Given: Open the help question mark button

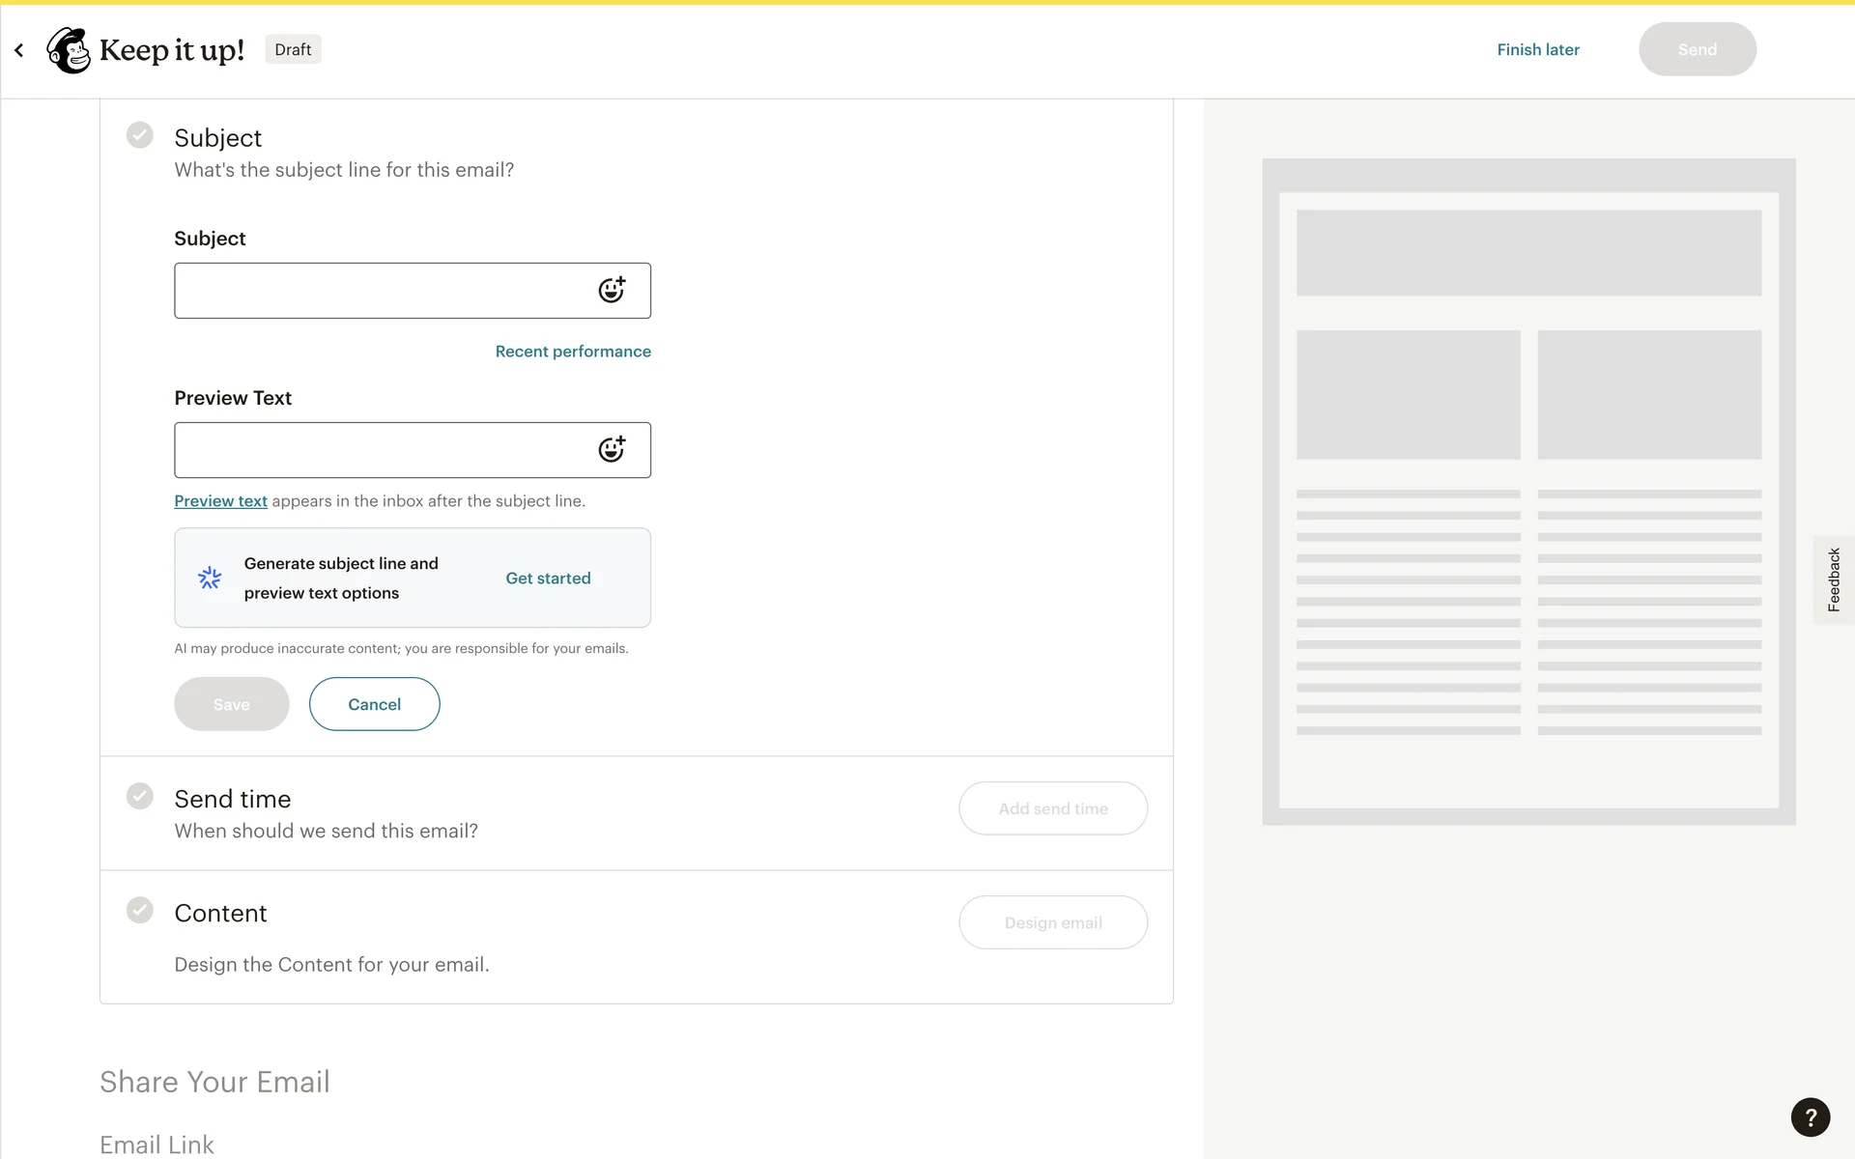Looking at the screenshot, I should (1810, 1117).
